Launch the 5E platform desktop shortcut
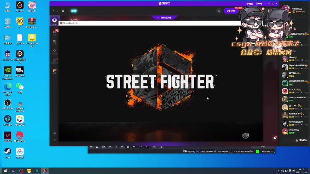This screenshot has height=174, width=310. coord(7,55)
